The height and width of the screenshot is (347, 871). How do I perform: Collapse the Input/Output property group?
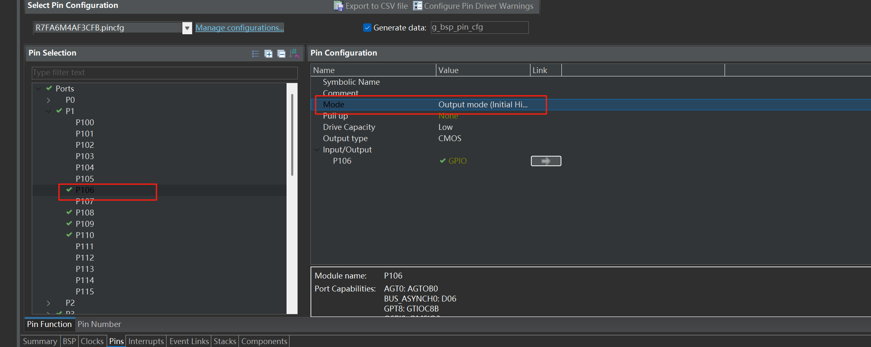(x=317, y=149)
